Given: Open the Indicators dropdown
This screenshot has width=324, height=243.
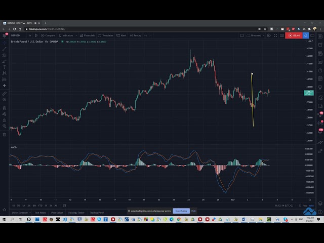Looking at the screenshot, I should [66, 35].
